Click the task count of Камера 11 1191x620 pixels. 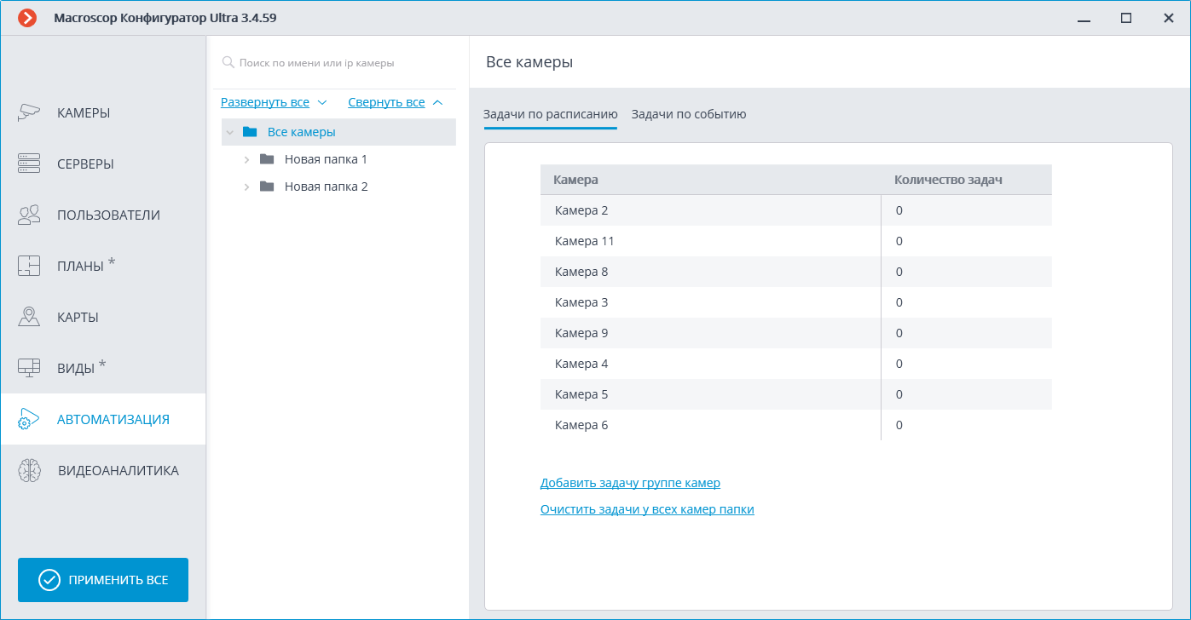click(x=899, y=241)
